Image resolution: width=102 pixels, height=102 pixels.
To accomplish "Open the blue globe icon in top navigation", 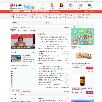I will click(90, 5).
